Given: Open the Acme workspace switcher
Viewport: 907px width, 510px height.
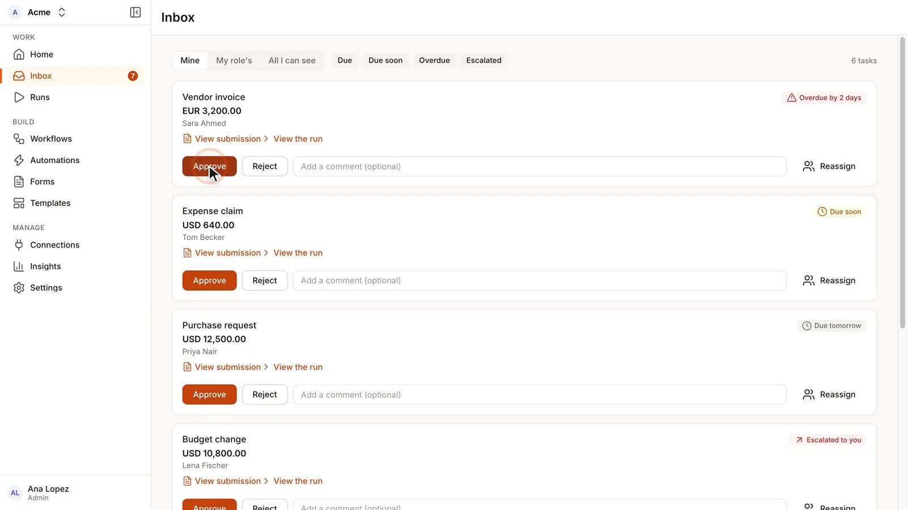Looking at the screenshot, I should (38, 12).
